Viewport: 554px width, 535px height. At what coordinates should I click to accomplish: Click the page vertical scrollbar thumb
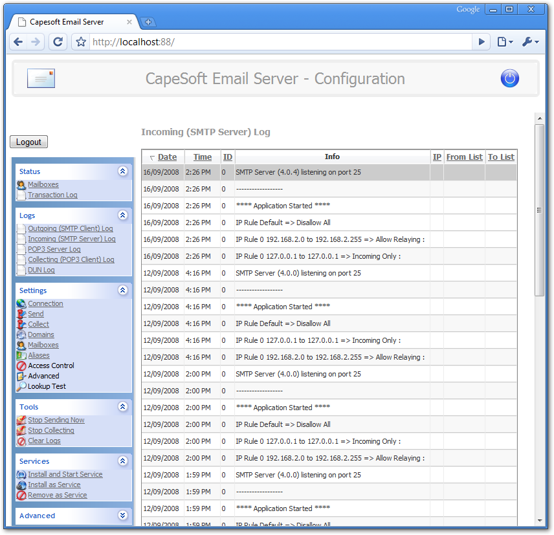tap(539, 210)
